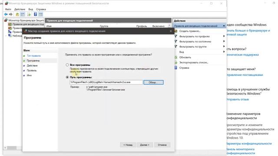Viewport: 278px width, 156px height.
Task: Click into the program path input field
Action: coord(106,82)
